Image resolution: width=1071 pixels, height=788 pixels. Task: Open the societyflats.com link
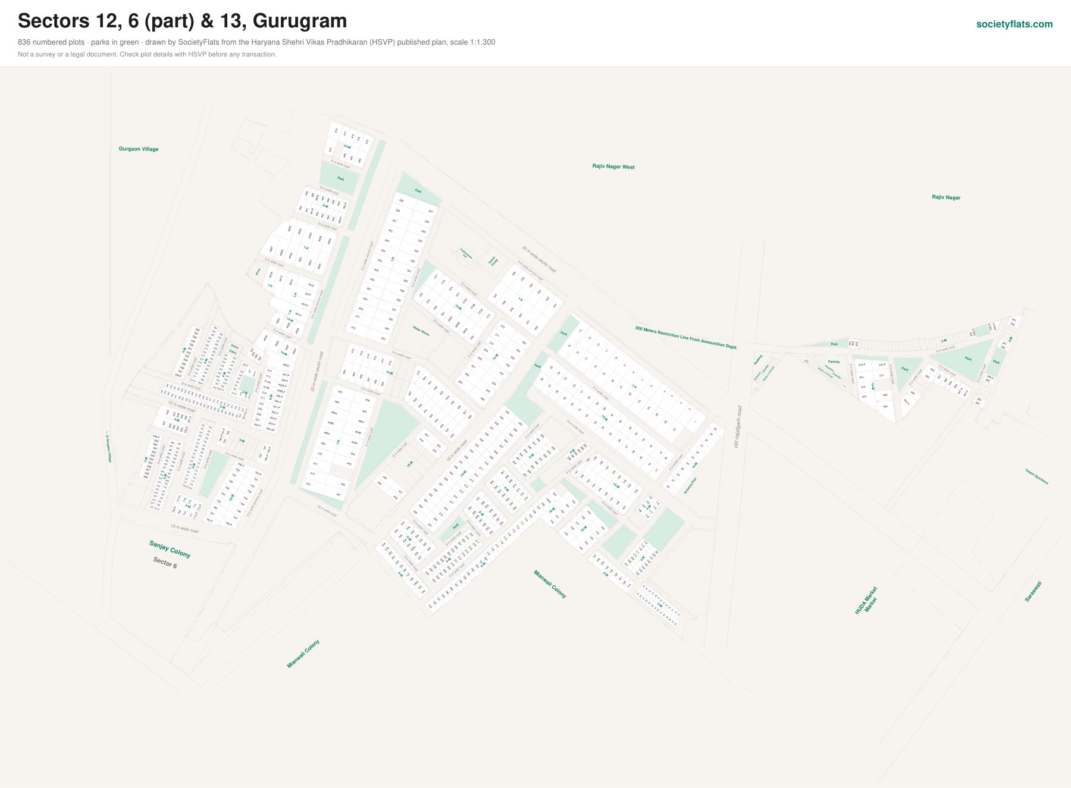point(1014,24)
